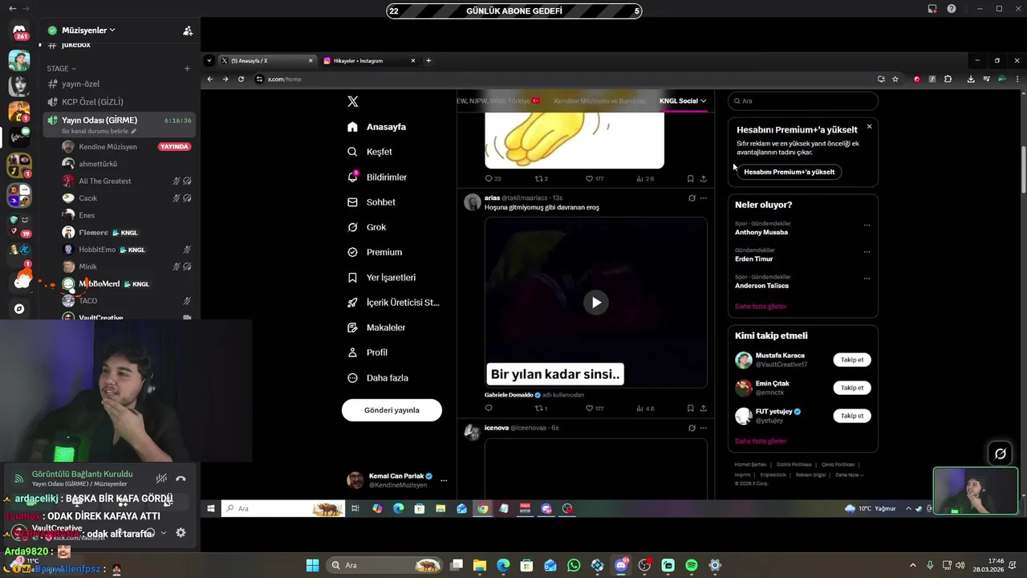This screenshot has height=578, width=1027.
Task: Select Kendine Müzisyen ve Bandosu tab
Action: pyautogui.click(x=599, y=101)
